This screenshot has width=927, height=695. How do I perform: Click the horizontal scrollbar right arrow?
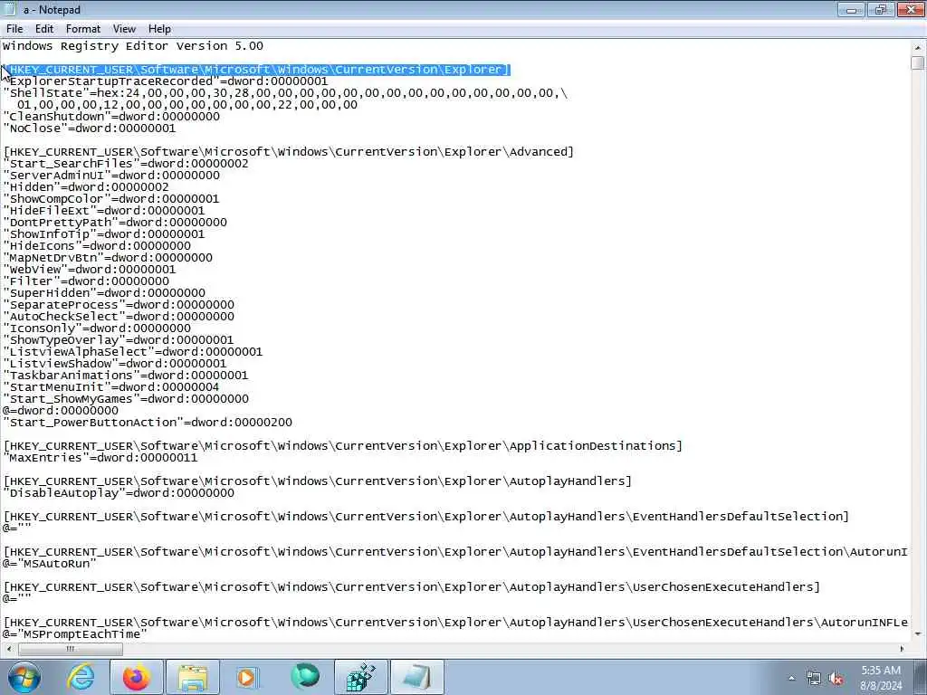[x=903, y=649]
